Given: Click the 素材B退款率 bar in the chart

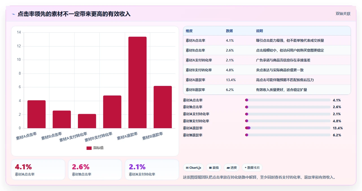Looking at the screenshot, I should pos(163,107).
